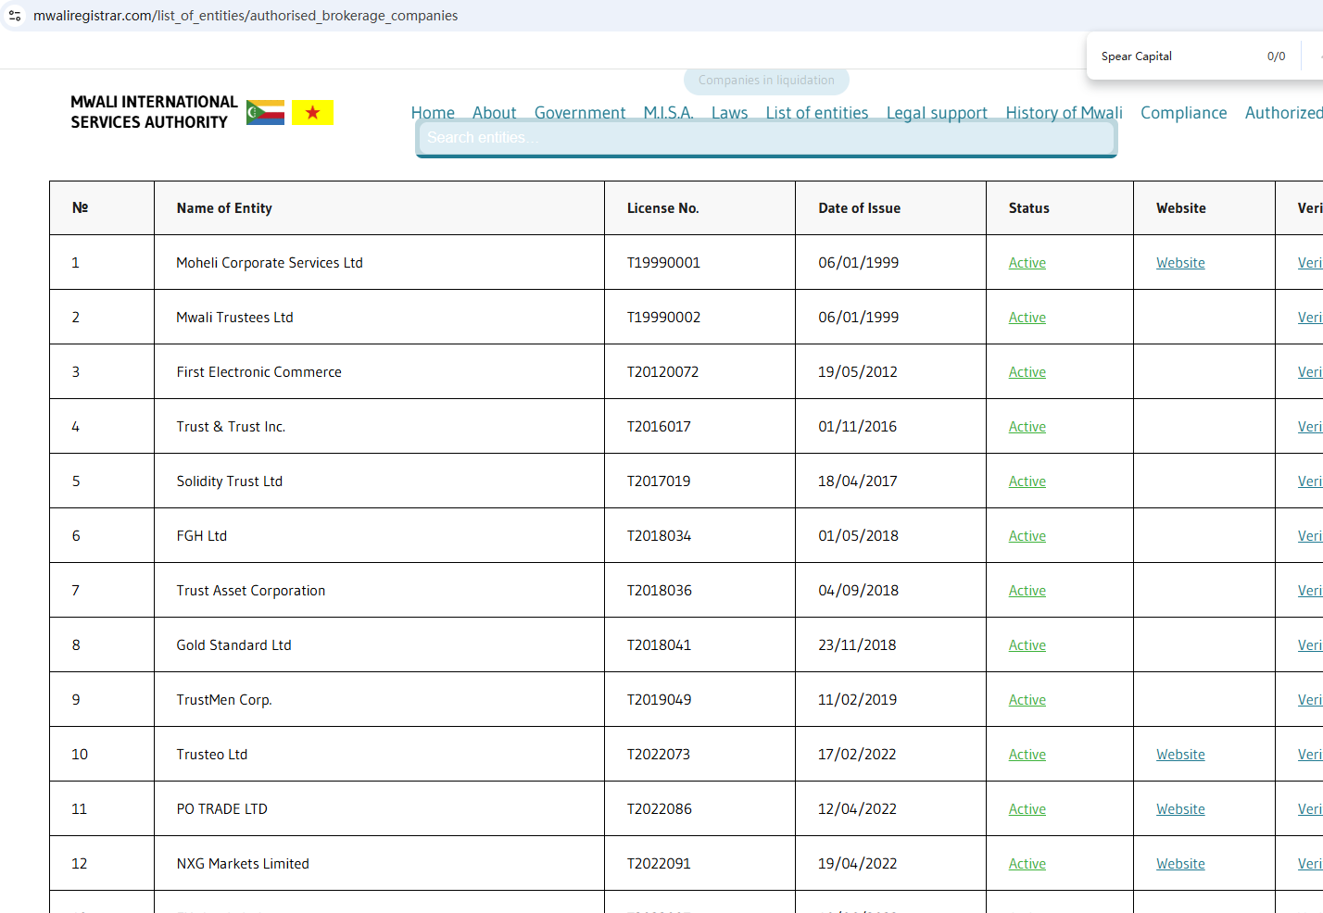Screen dimensions: 1323x913
Task: Open Website link for Moheli Corporate Services
Action: (1179, 263)
